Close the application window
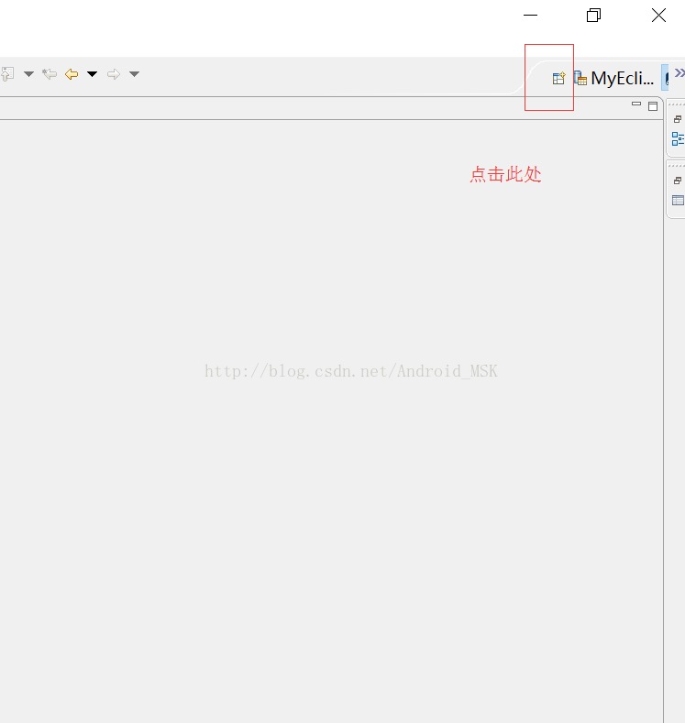The height and width of the screenshot is (723, 685). click(x=658, y=16)
